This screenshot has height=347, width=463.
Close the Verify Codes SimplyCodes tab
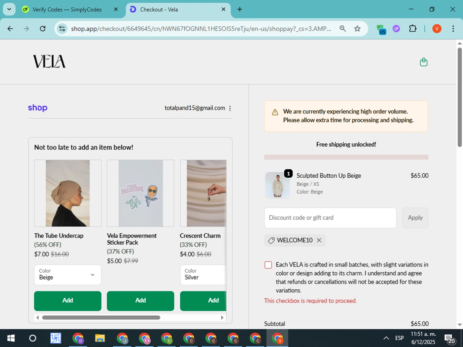point(116,9)
